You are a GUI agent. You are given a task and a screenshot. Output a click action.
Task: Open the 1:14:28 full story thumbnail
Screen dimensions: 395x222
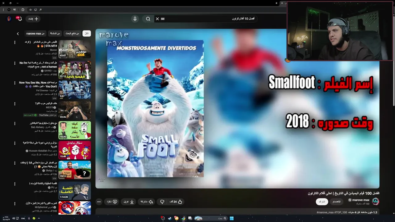75,191
